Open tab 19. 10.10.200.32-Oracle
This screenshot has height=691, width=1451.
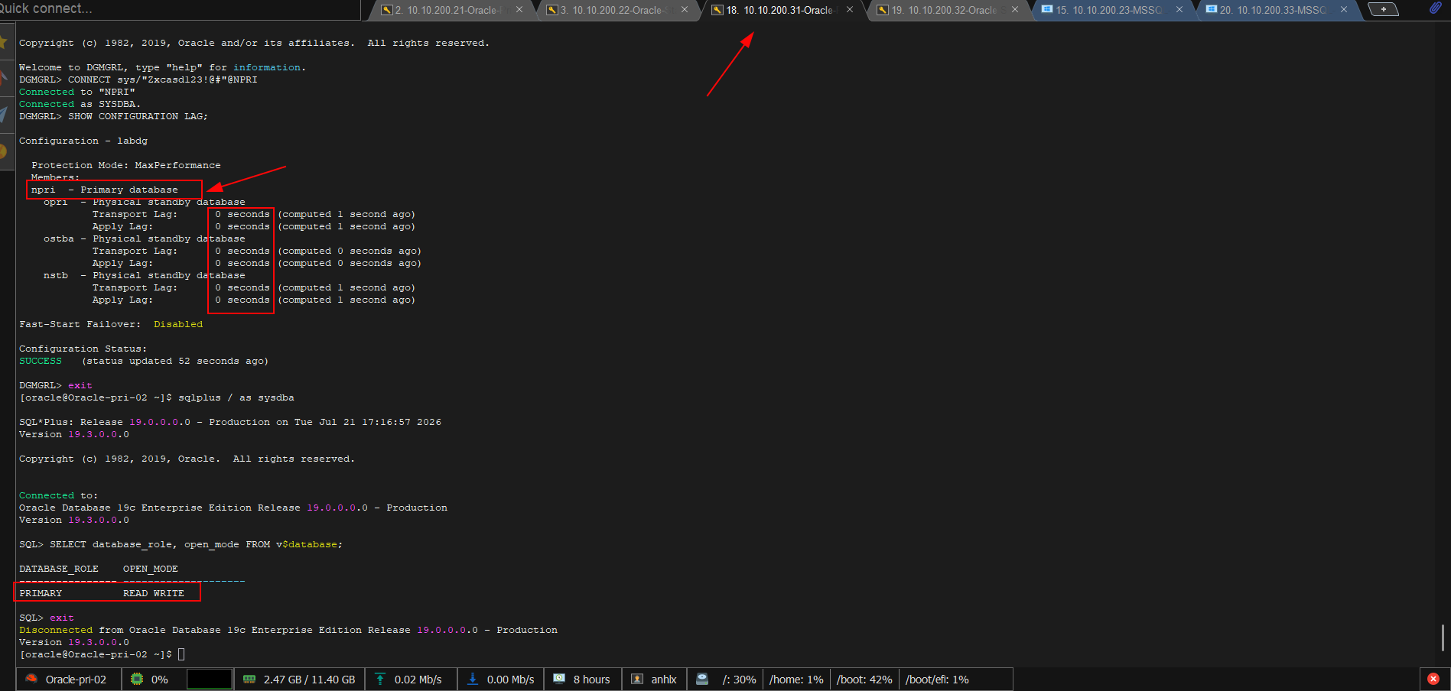click(x=947, y=10)
